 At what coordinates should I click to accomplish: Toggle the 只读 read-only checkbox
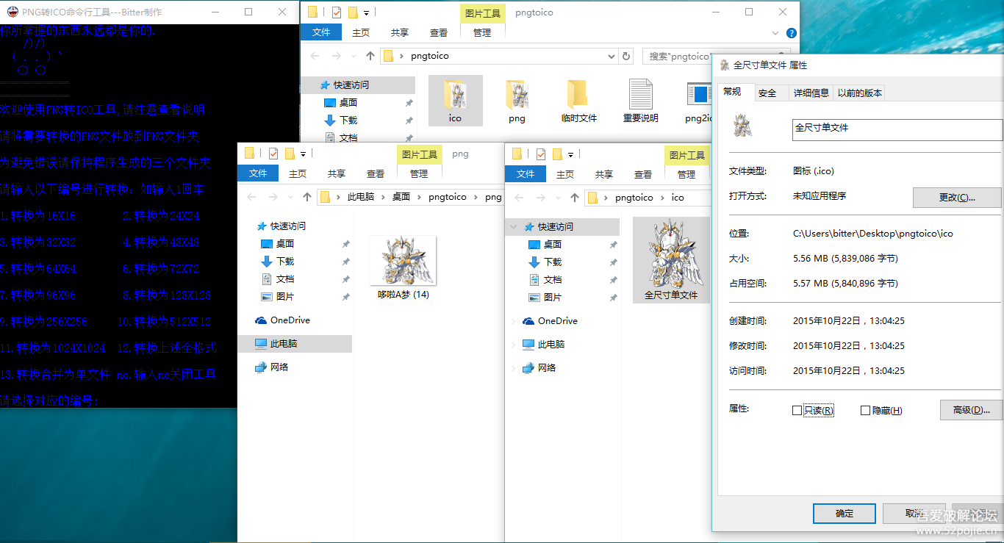click(x=797, y=411)
